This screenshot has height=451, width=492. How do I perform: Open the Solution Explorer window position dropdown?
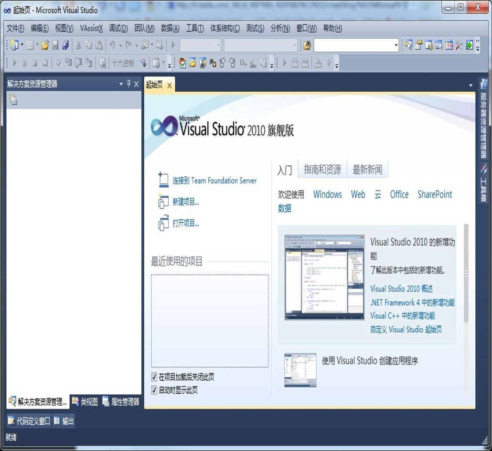pyautogui.click(x=121, y=84)
